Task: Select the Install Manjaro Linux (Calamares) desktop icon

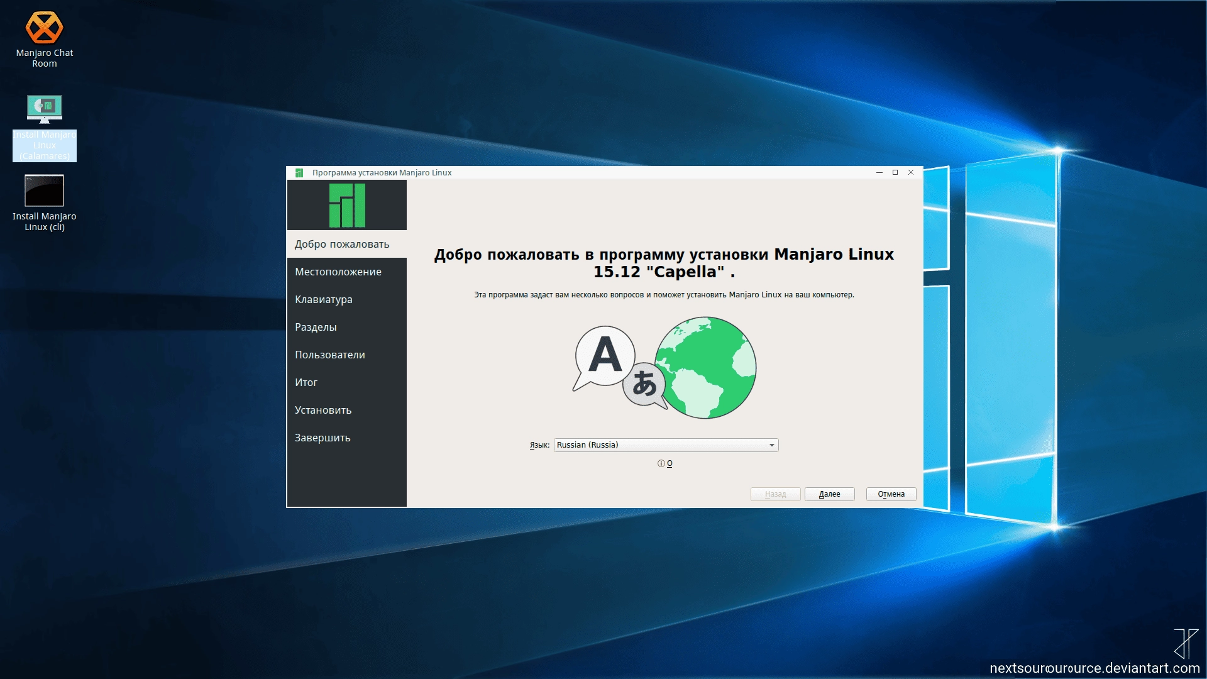Action: (x=44, y=128)
